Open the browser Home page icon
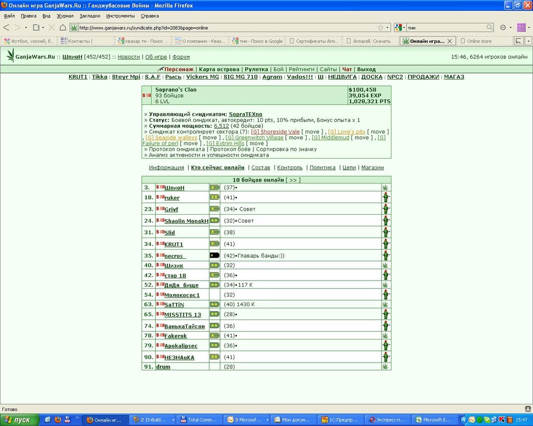533x426 pixels. [x=62, y=27]
